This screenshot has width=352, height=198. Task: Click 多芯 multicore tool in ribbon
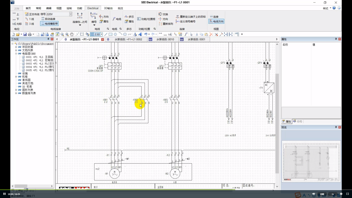129,17
